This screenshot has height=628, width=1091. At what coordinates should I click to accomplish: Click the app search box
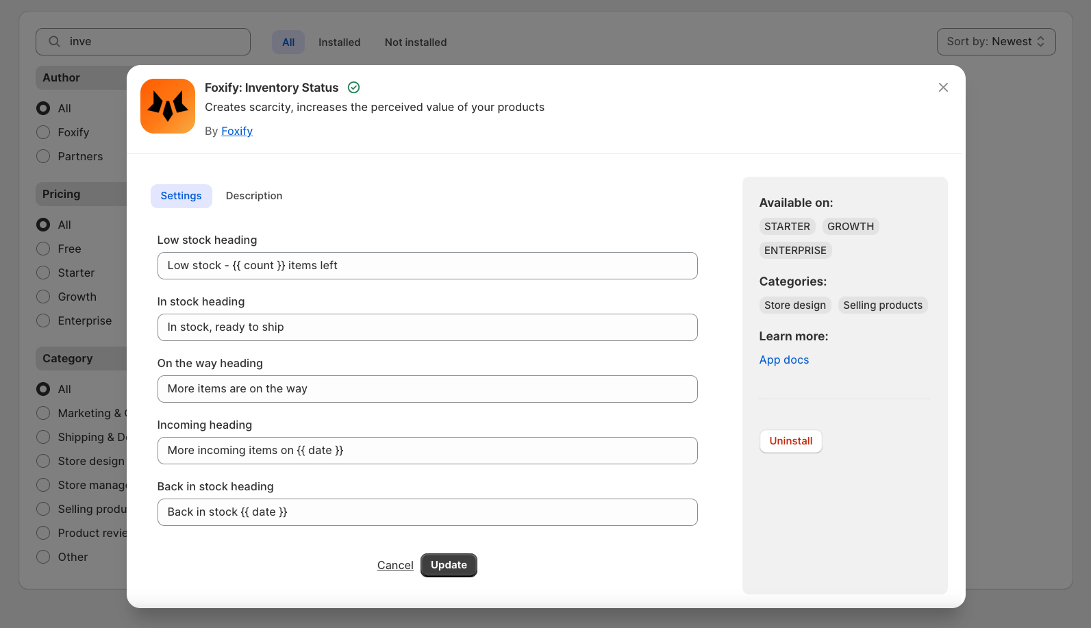(x=143, y=42)
